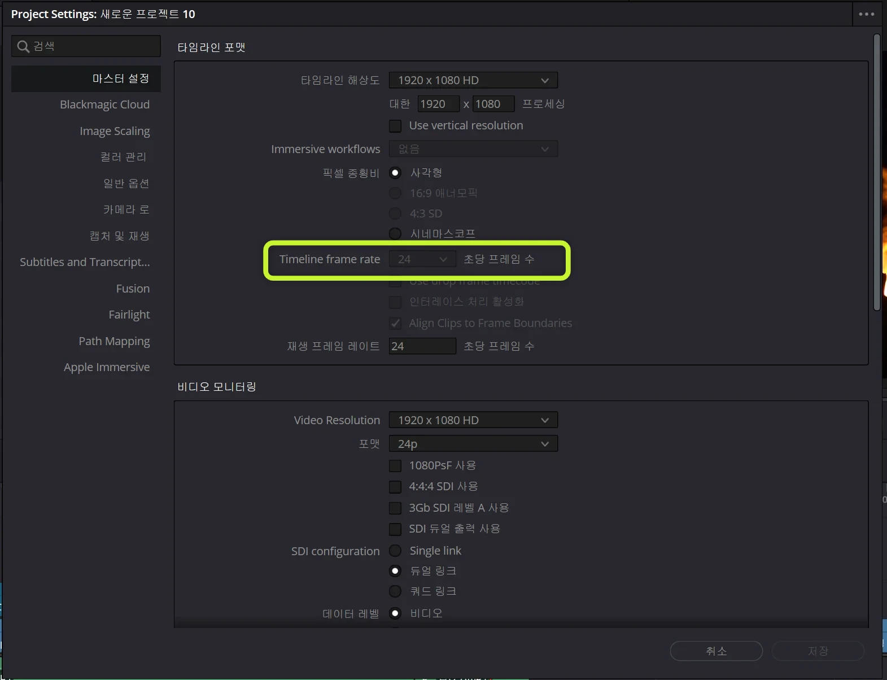
Task: Select 듀얼 링크 SDI configuration
Action: 395,571
